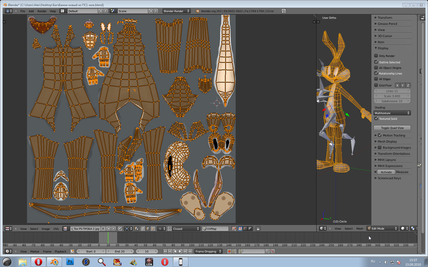Open the Add menu in the top header
The width and height of the screenshot is (428, 267).
pyautogui.click(x=31, y=11)
